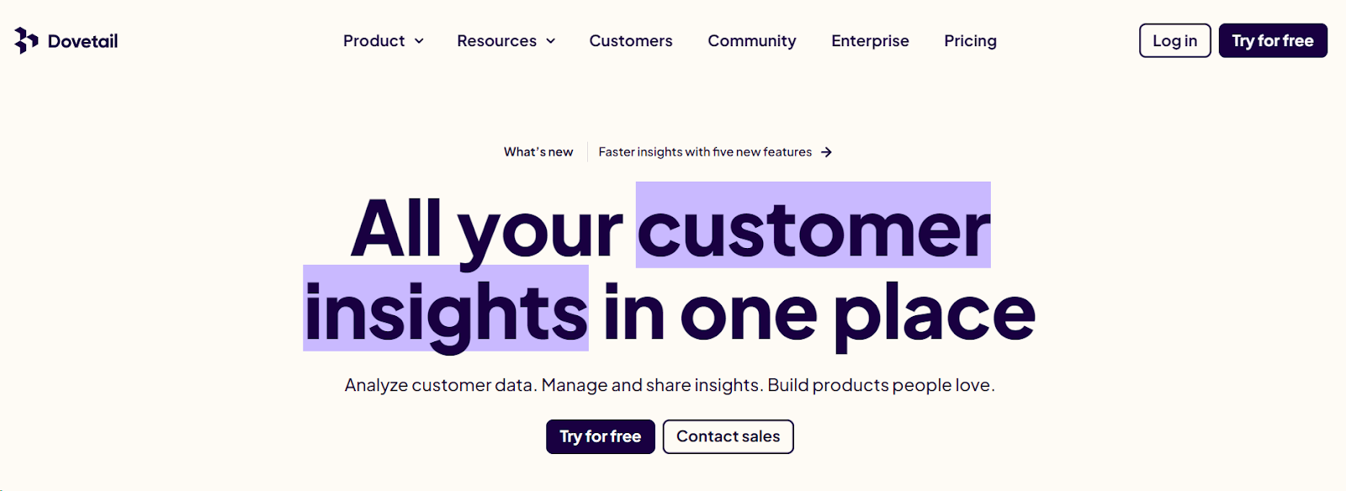Viewport: 1346px width, 491px height.
Task: Click the tagline about analyzing customer data
Action: (669, 385)
